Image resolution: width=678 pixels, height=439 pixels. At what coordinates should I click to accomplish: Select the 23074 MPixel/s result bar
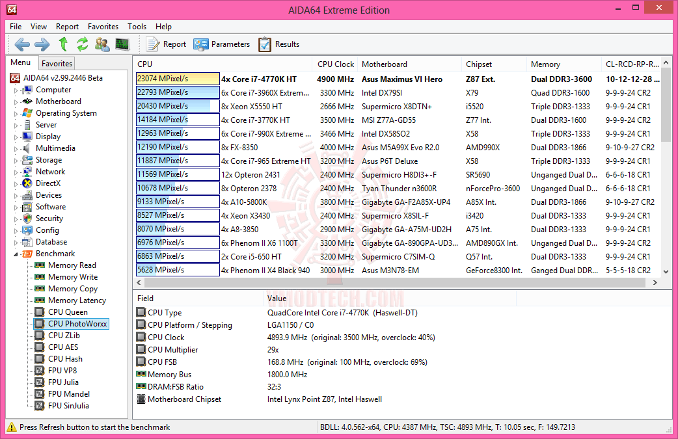[178, 79]
